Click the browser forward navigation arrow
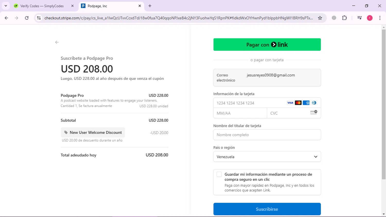Viewport: 386px width, 217px height. [16, 18]
